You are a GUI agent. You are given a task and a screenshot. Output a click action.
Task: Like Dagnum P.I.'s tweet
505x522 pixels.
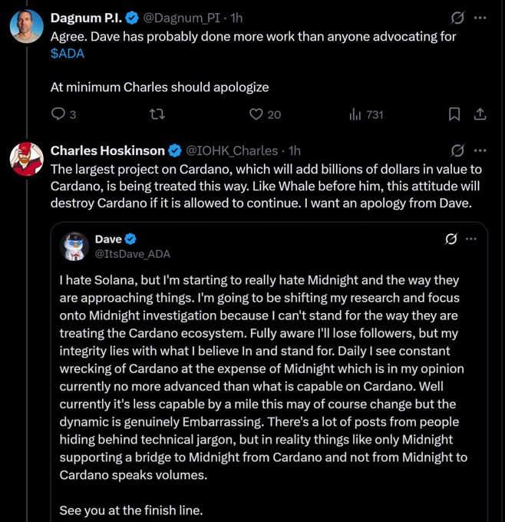point(257,114)
